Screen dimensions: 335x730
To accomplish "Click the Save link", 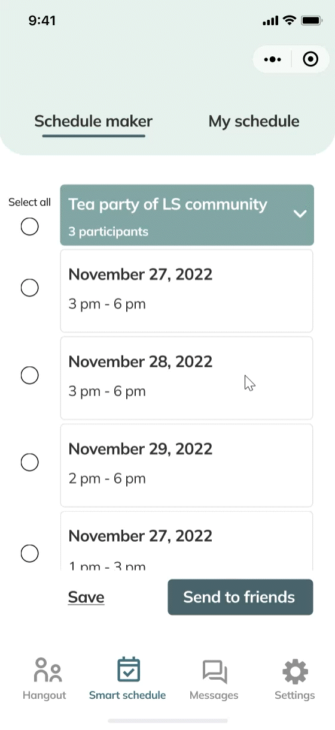I will point(86,597).
